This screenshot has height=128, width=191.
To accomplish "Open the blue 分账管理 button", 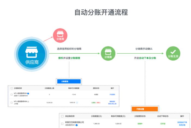I will [69, 81].
